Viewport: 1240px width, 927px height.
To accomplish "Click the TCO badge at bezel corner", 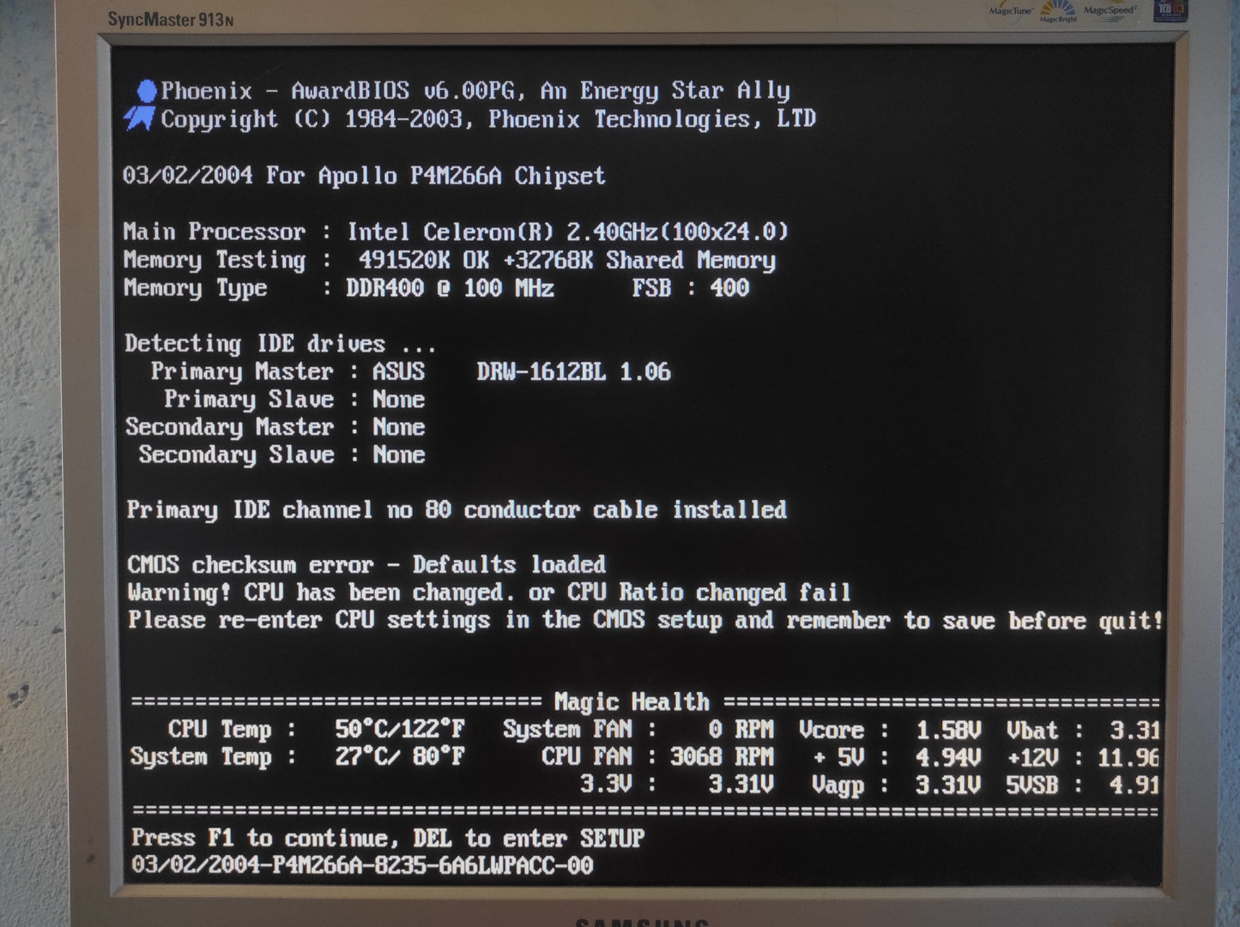I will pos(1170,9).
